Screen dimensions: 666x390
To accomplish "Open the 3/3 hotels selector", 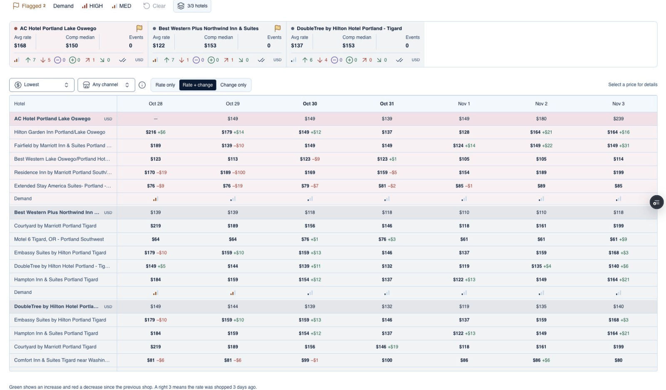I will (x=192, y=6).
